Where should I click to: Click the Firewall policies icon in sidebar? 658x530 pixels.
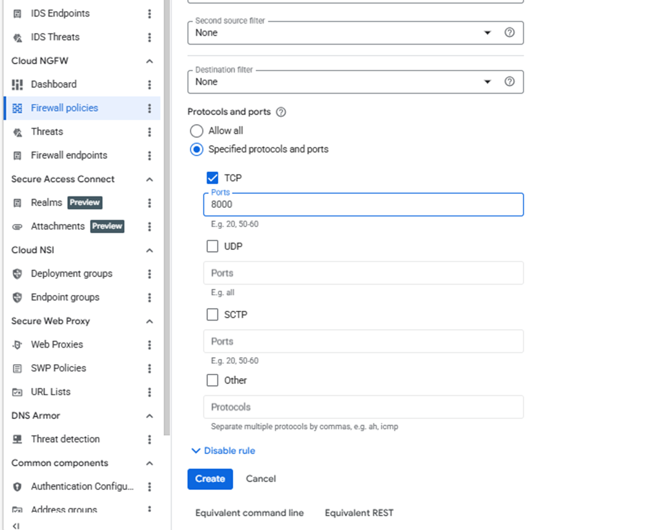17,108
